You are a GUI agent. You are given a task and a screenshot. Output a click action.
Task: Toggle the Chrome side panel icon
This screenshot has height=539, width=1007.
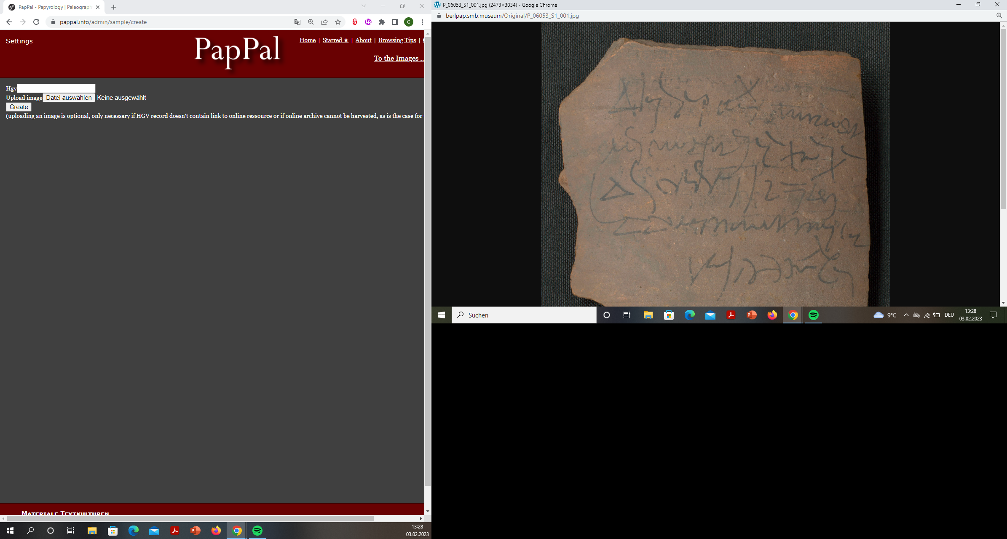coord(395,22)
